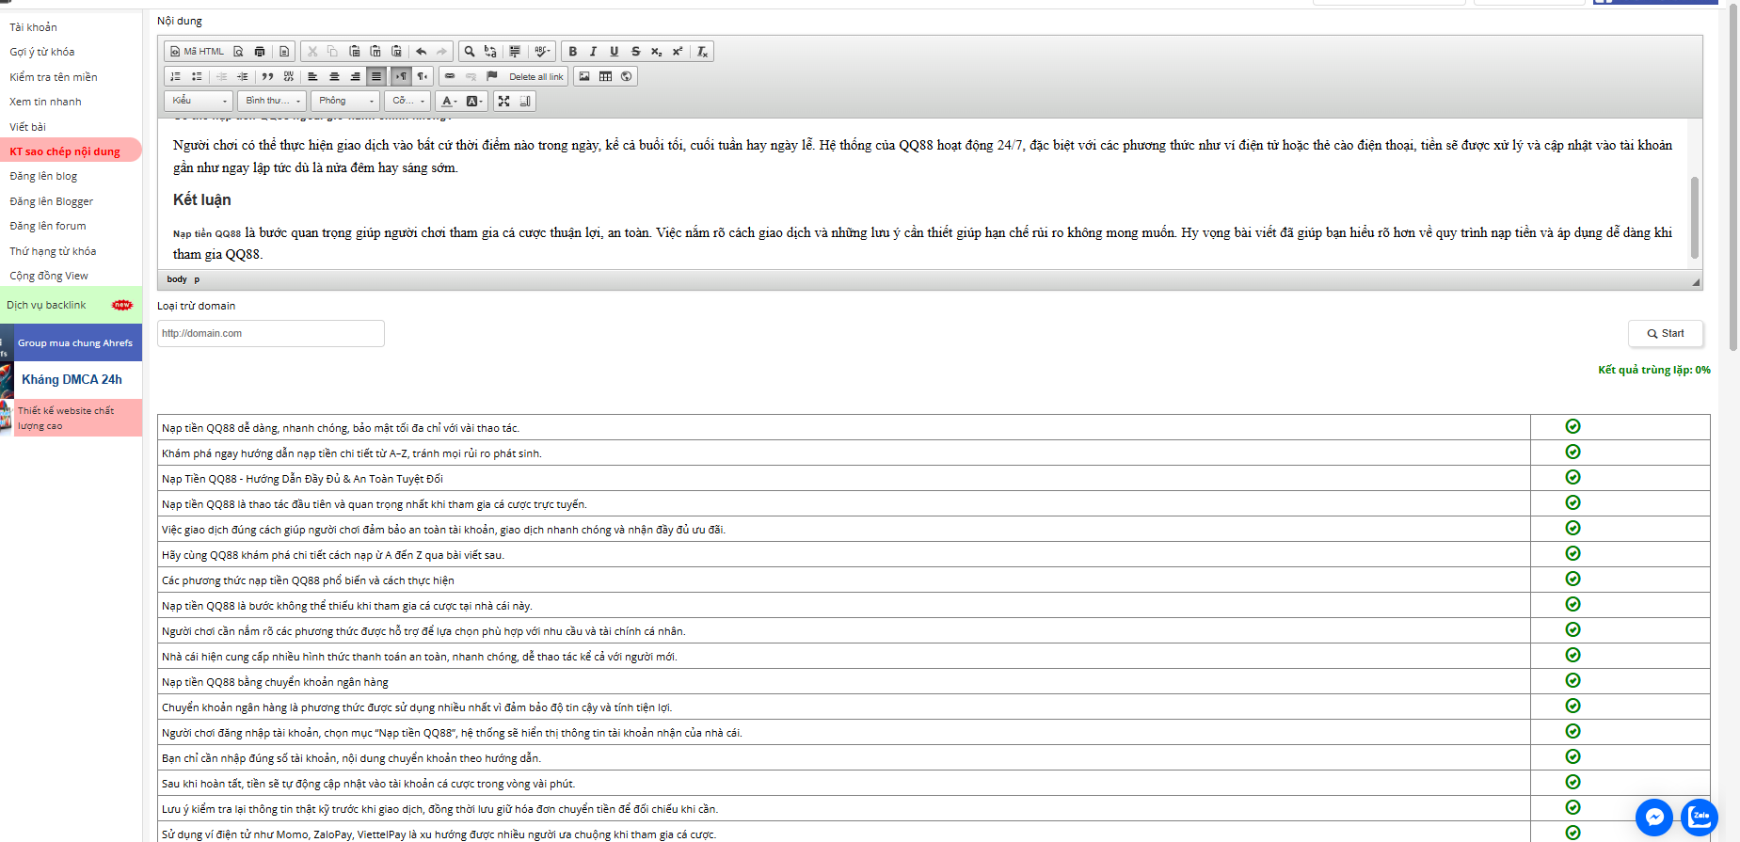Open the Kiểu styles dropdown

tap(199, 101)
